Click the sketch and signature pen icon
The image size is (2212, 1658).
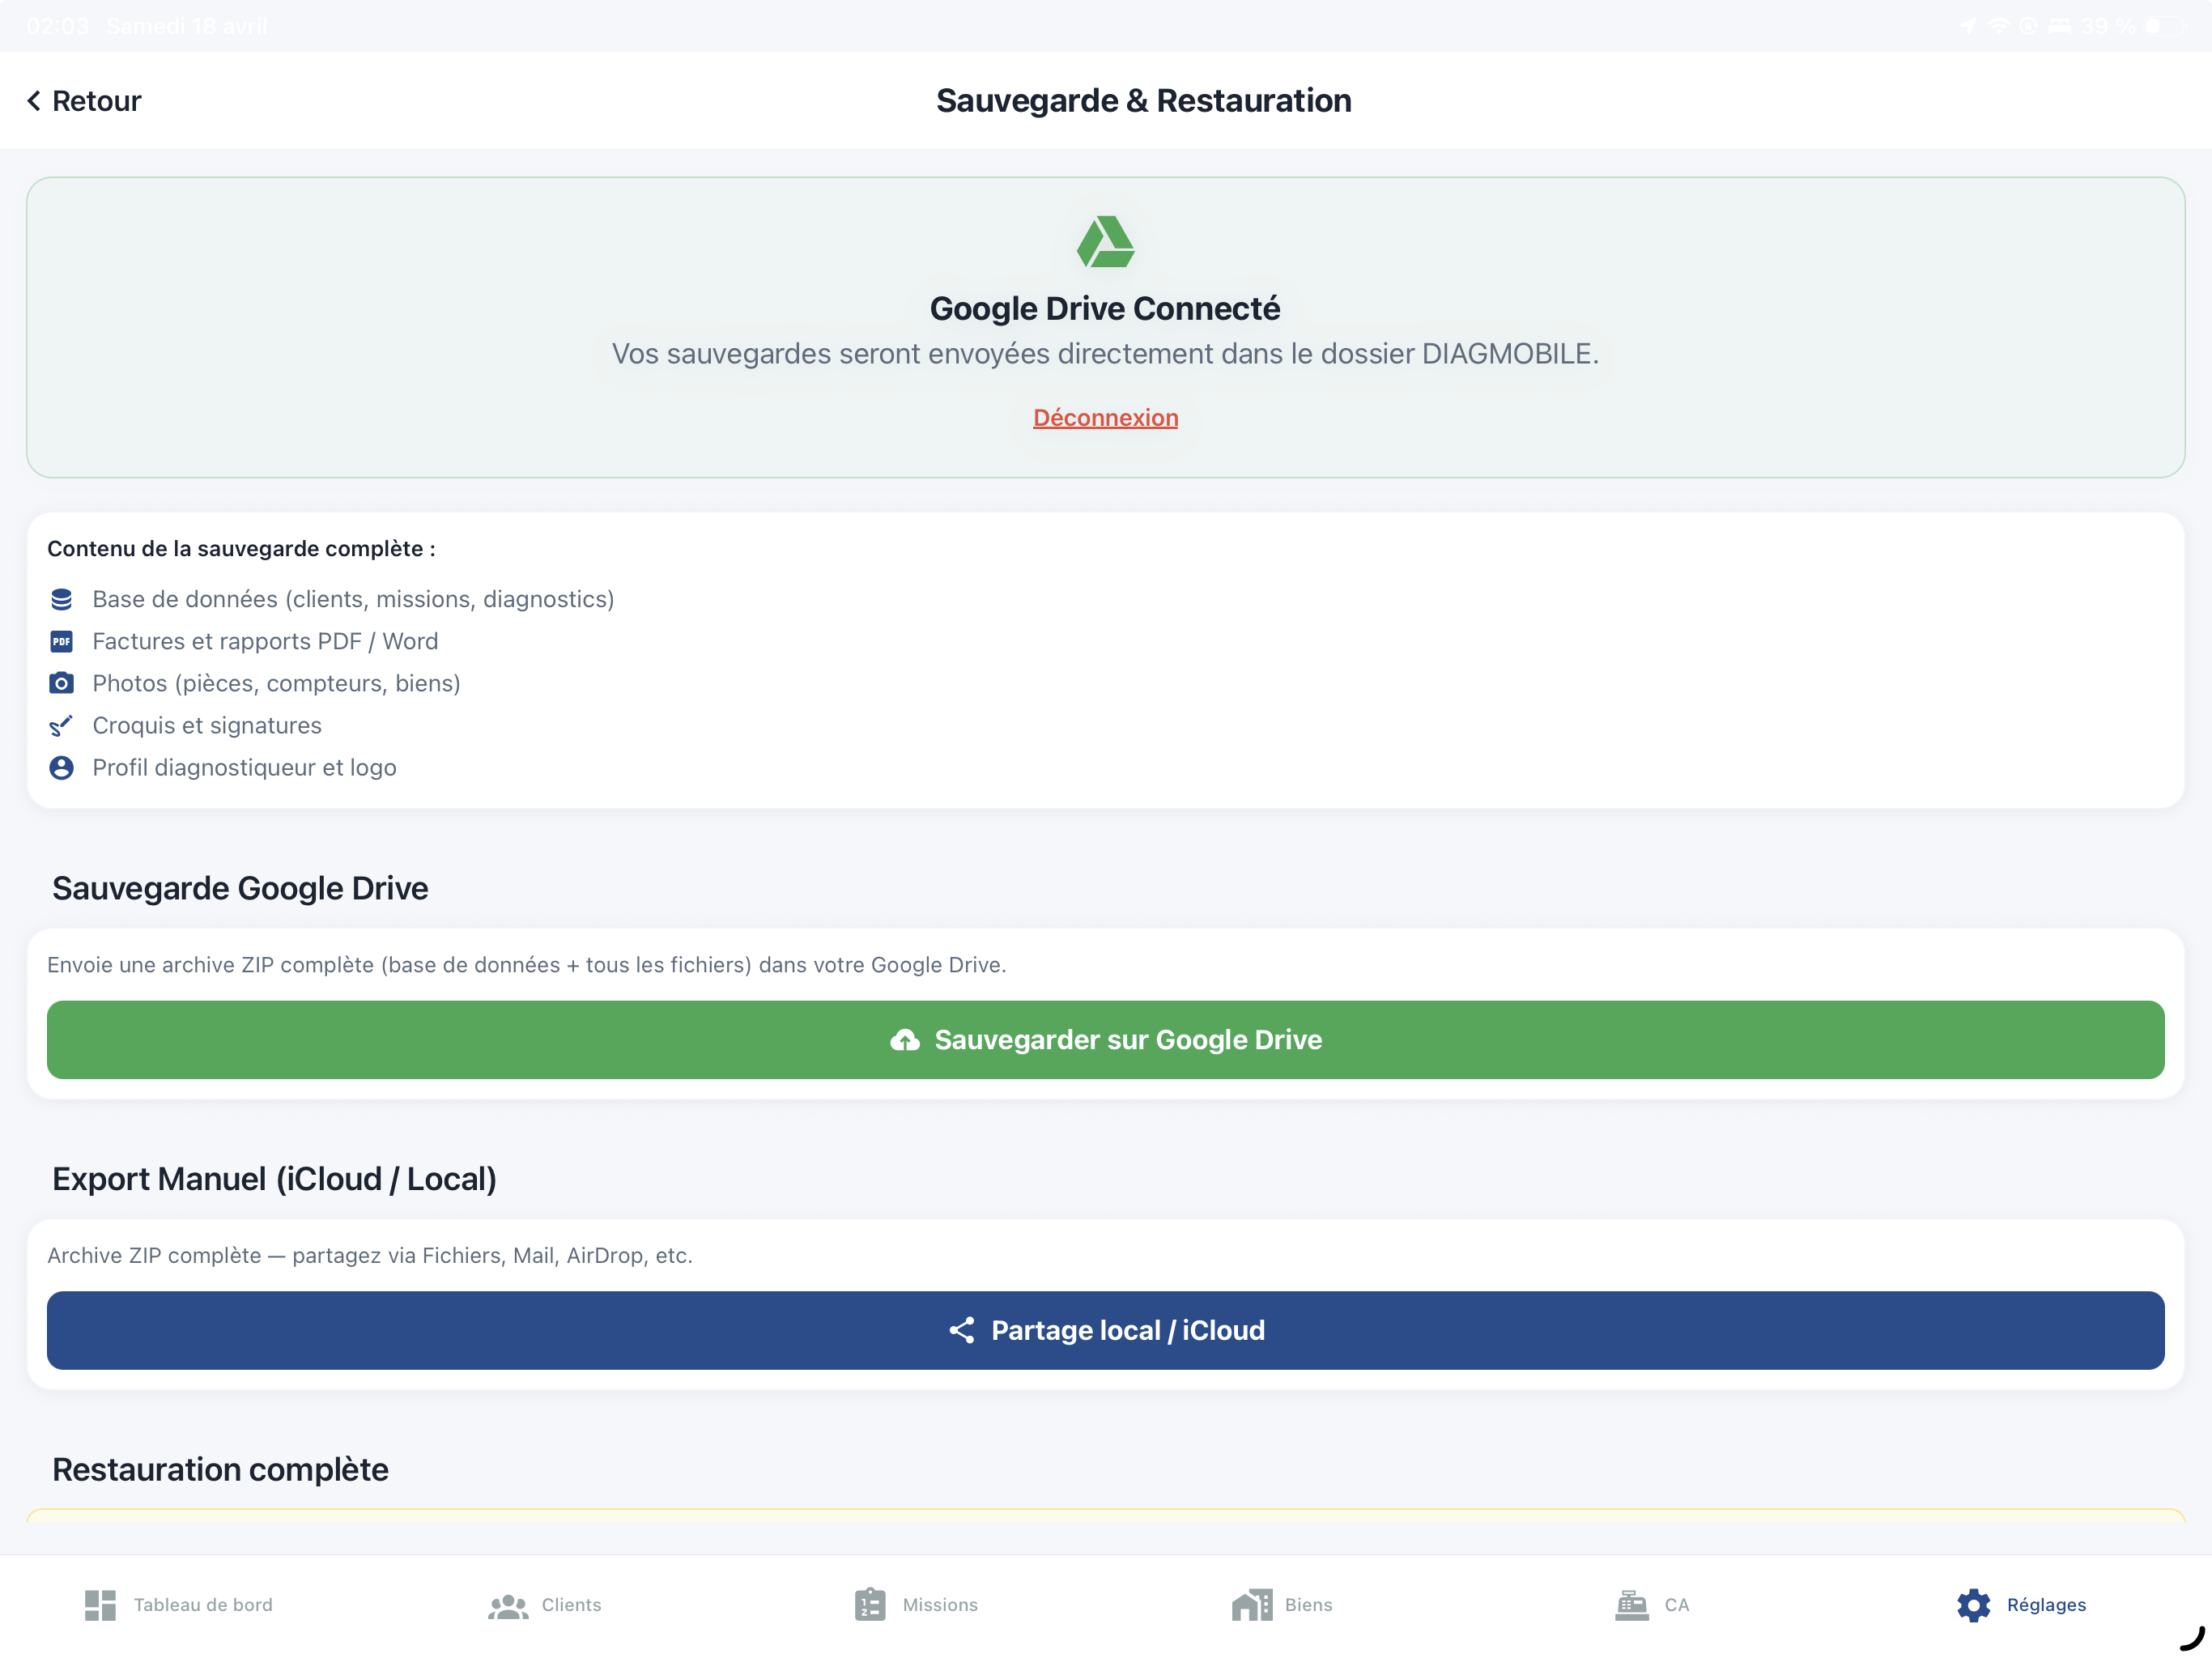click(61, 725)
